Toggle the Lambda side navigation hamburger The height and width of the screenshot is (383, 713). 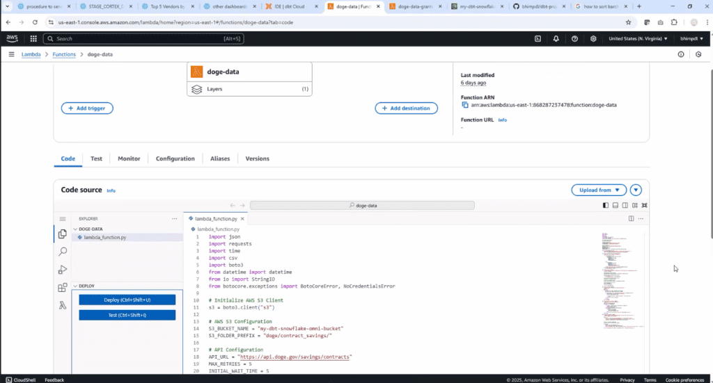tap(11, 54)
